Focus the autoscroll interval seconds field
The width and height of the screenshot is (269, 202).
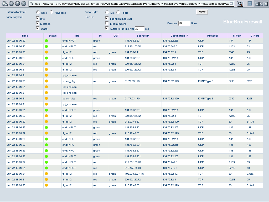coord(139,29)
